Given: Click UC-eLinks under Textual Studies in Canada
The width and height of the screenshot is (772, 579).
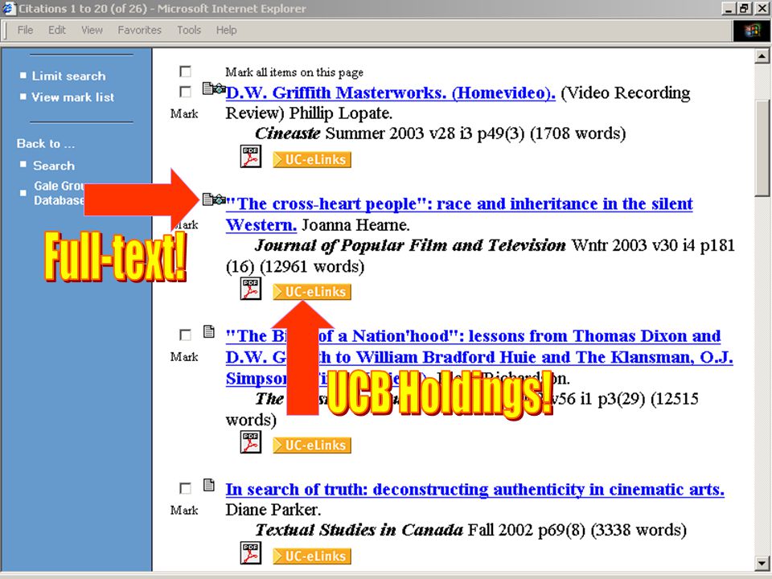Looking at the screenshot, I should [312, 556].
